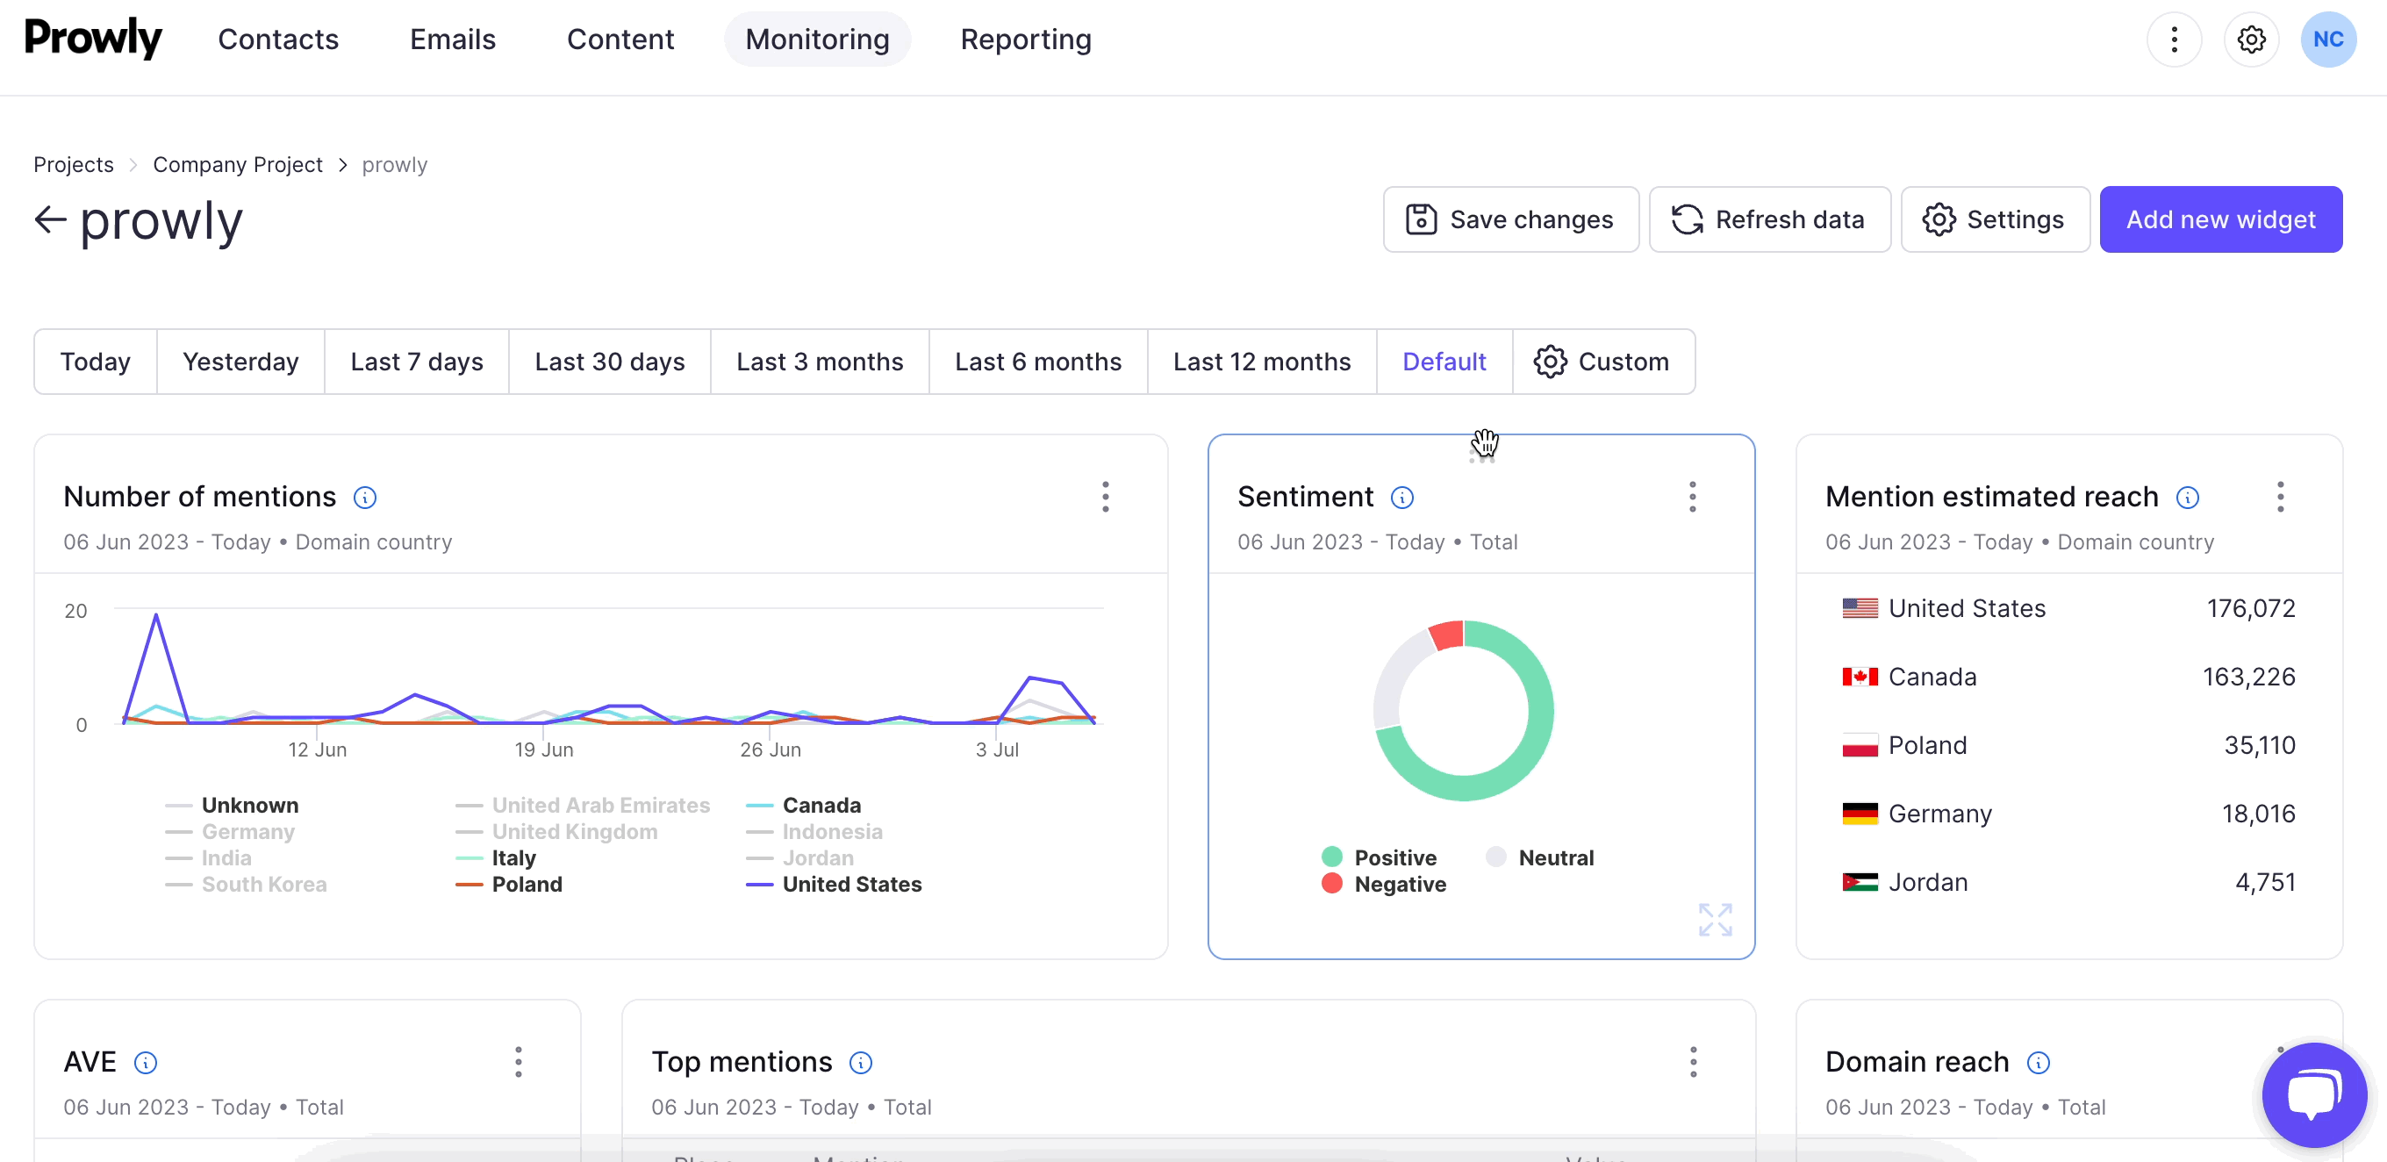The height and width of the screenshot is (1162, 2387).
Task: Toggle Canada series in mentions legend
Action: (803, 806)
